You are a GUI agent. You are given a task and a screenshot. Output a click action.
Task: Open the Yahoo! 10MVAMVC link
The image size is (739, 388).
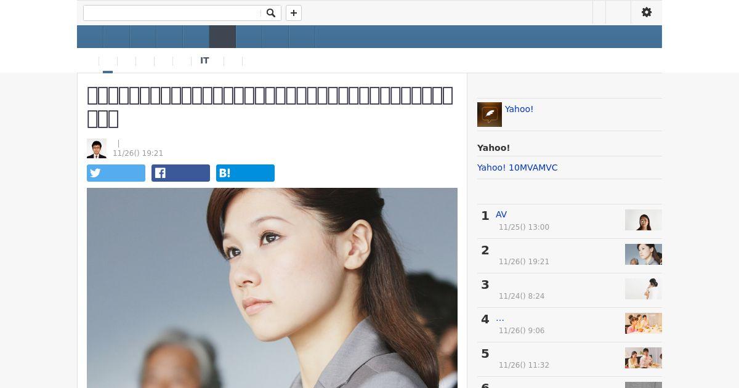point(517,168)
